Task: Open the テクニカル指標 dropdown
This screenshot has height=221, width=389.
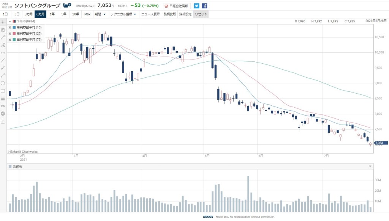Action: tap(123, 14)
